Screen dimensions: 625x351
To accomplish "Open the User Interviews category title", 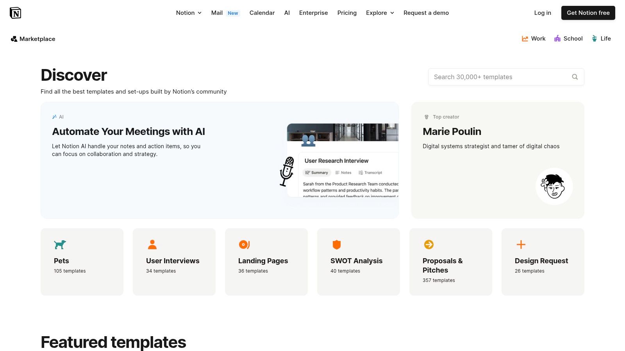I will click(173, 261).
